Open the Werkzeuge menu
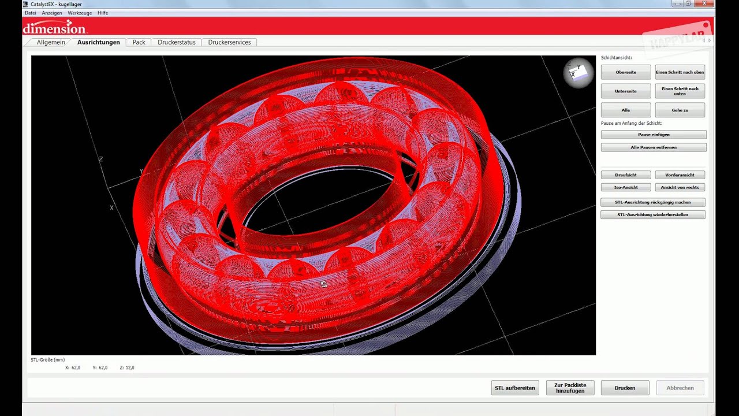This screenshot has height=416, width=739. coord(80,13)
